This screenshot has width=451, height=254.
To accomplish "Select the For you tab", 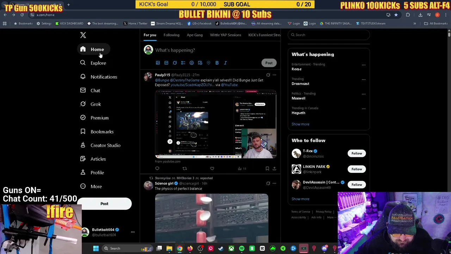I will pos(150,35).
